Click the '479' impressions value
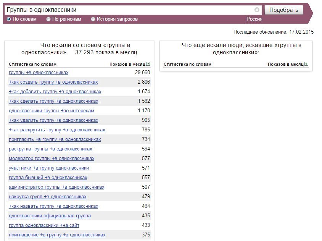This screenshot has height=241, width=322. tap(146, 196)
